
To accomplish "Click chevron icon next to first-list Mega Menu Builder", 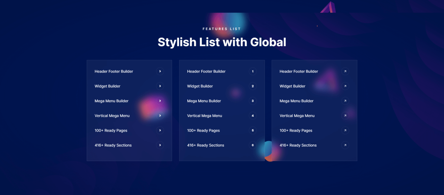I will (x=160, y=101).
